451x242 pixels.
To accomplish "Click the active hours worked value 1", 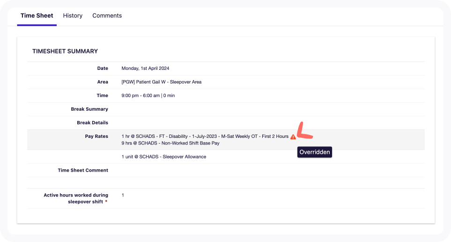I will pos(123,195).
